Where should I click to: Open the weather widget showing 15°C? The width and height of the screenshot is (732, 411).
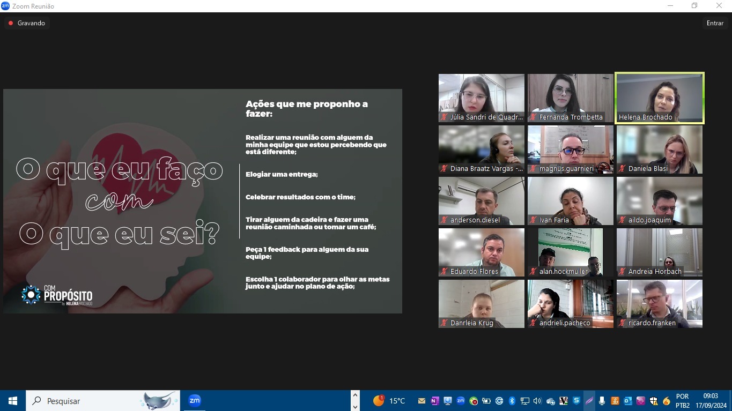[389, 401]
